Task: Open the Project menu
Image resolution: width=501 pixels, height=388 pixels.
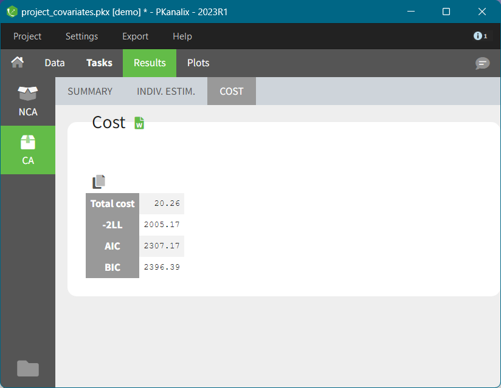Action: [27, 36]
